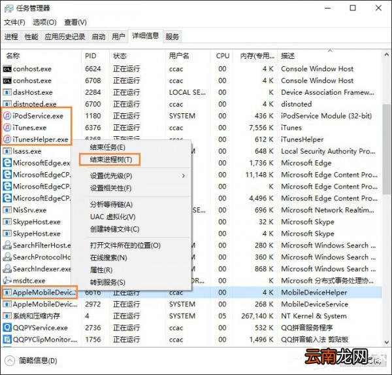Click the iTunes.exe process icon
This screenshot has height=375, width=392.
coord(7,128)
